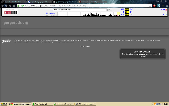Click the browser address bar

click(84, 6)
